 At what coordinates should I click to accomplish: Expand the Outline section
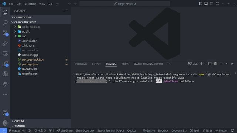coord(41,121)
